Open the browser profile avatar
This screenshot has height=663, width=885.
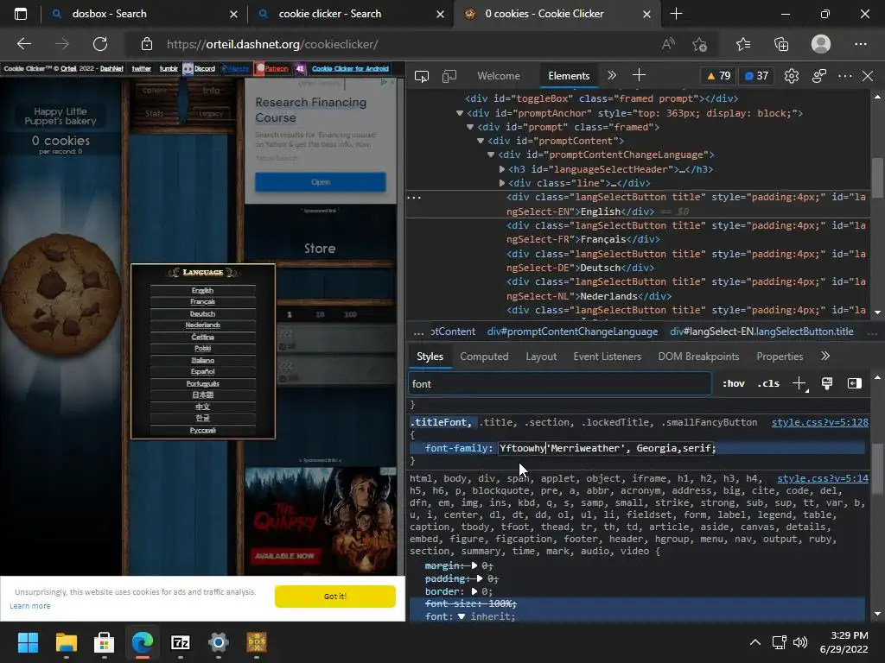click(821, 44)
